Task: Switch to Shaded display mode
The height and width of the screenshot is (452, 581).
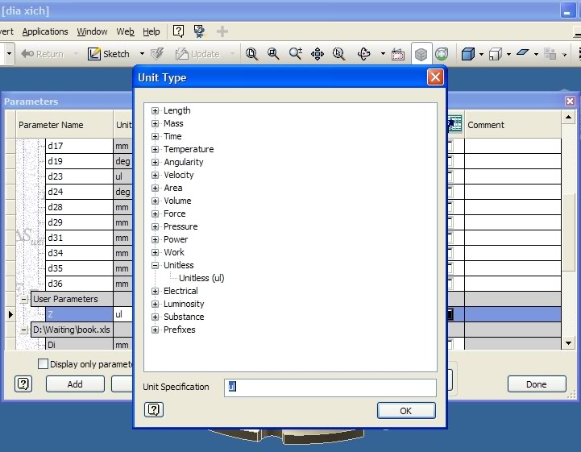Action: pos(421,55)
